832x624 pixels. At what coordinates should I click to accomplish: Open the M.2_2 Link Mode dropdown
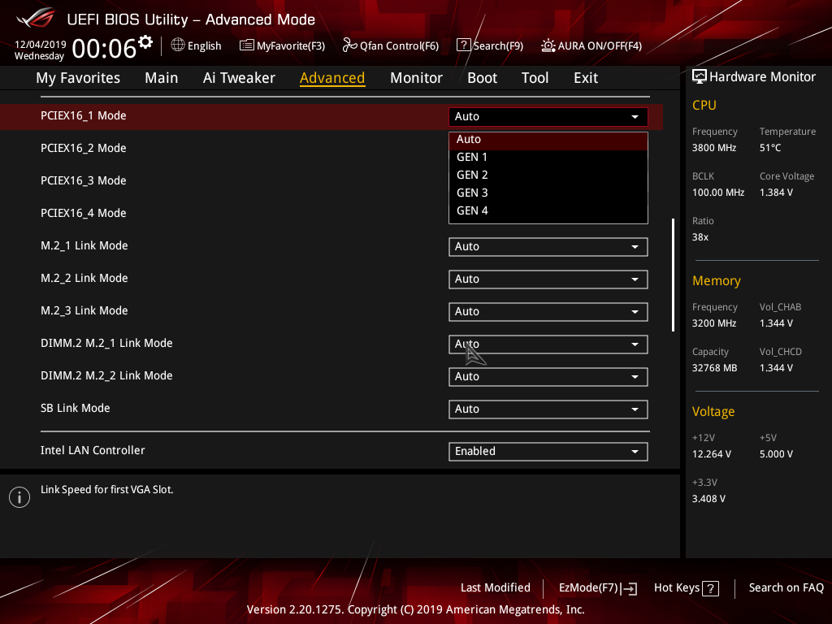[548, 279]
